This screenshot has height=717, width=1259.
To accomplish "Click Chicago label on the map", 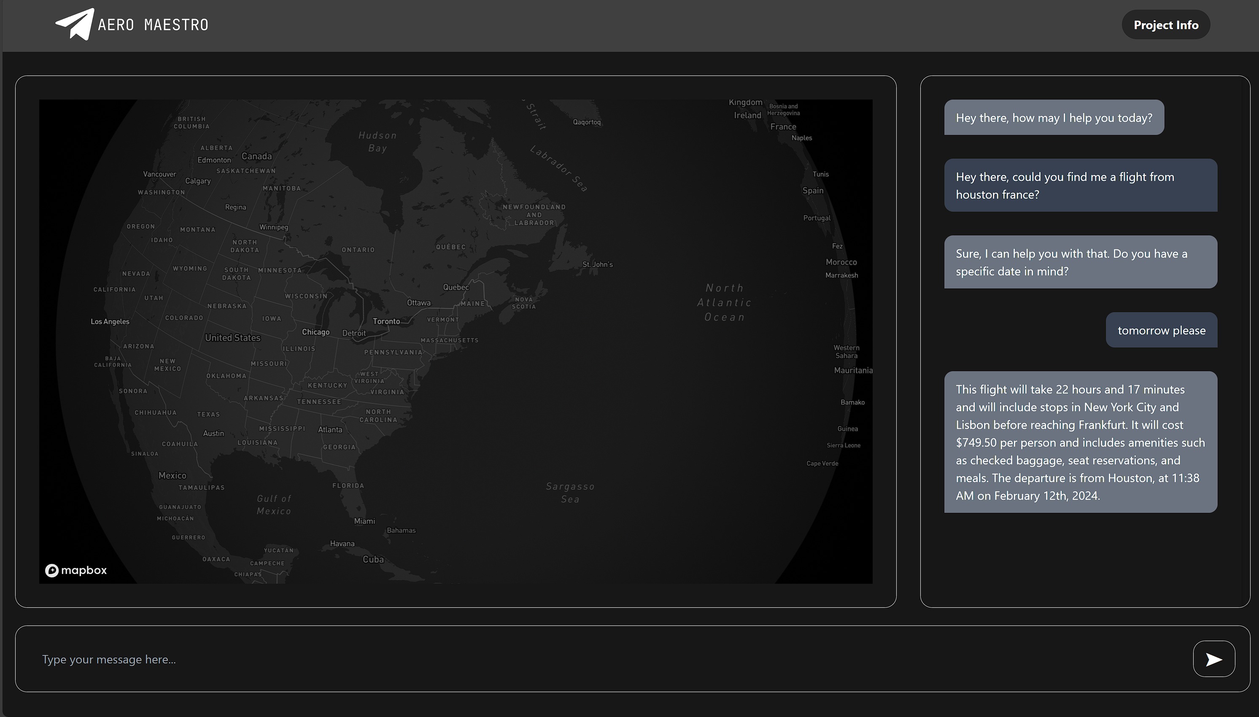I will click(315, 332).
